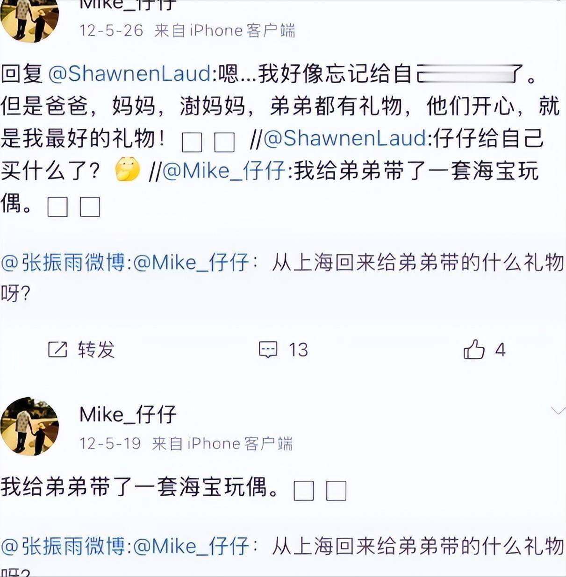566x577 pixels.
Task: Click the 转发 repost label
Action: pos(96,349)
